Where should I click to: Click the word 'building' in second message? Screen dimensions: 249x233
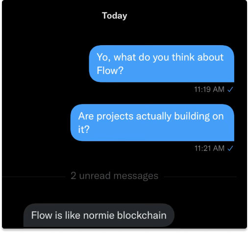coord(192,116)
